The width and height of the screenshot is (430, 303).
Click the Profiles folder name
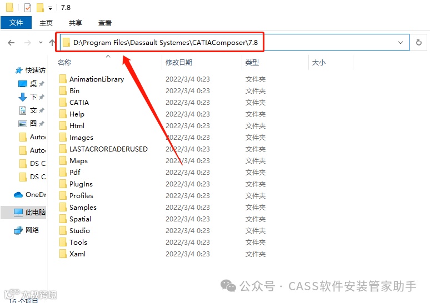(x=81, y=195)
